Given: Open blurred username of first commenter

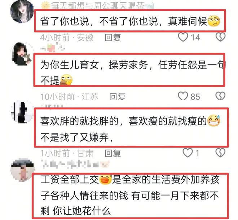Looking at the screenshot, I should click(98, 6).
